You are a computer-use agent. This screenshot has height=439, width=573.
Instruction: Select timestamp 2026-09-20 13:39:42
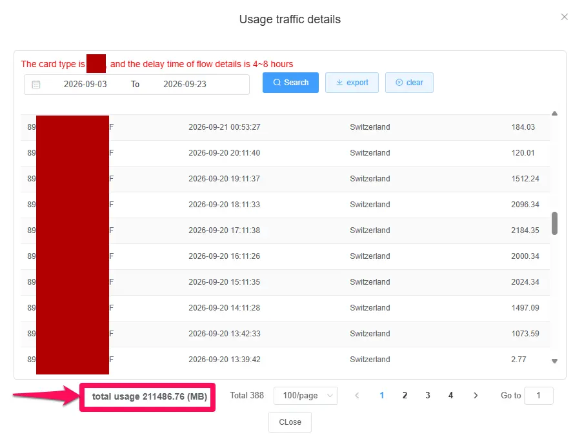225,360
